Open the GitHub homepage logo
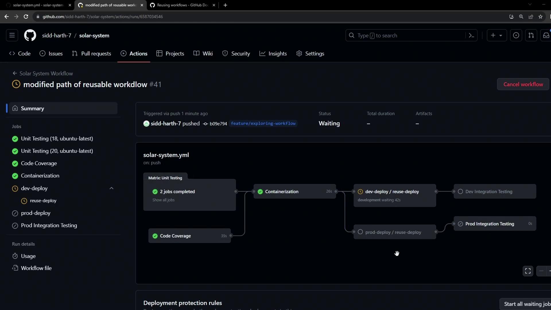Screen dimensions: 551x310 (x=30, y=36)
